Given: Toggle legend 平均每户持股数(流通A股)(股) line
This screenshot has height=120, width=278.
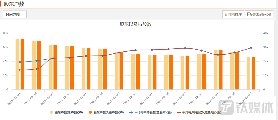Looking at the screenshot, I should point(199,112).
